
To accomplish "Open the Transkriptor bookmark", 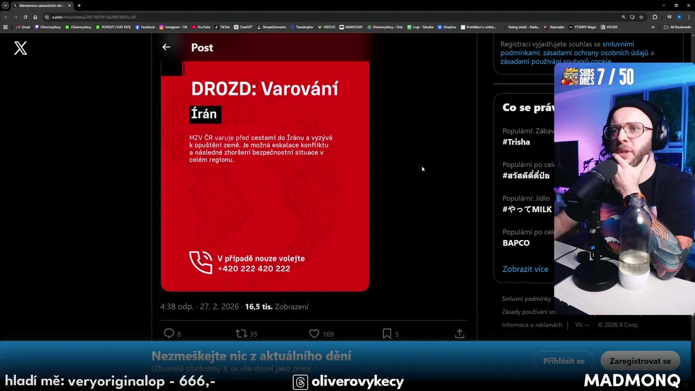I will coord(301,27).
